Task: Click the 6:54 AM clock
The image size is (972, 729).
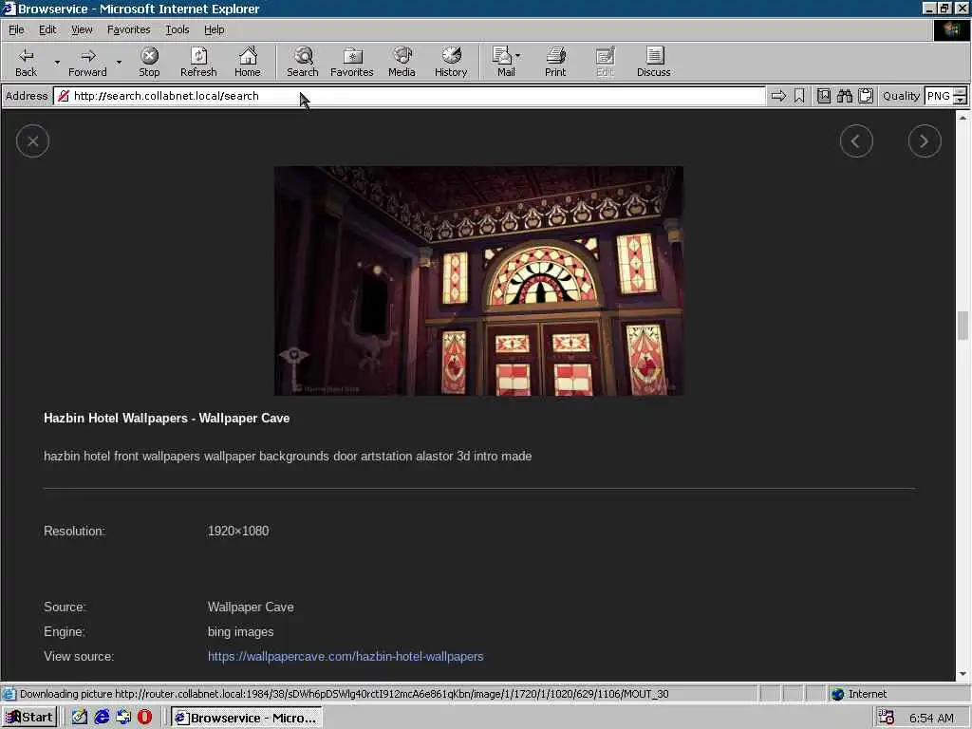Action: click(931, 718)
